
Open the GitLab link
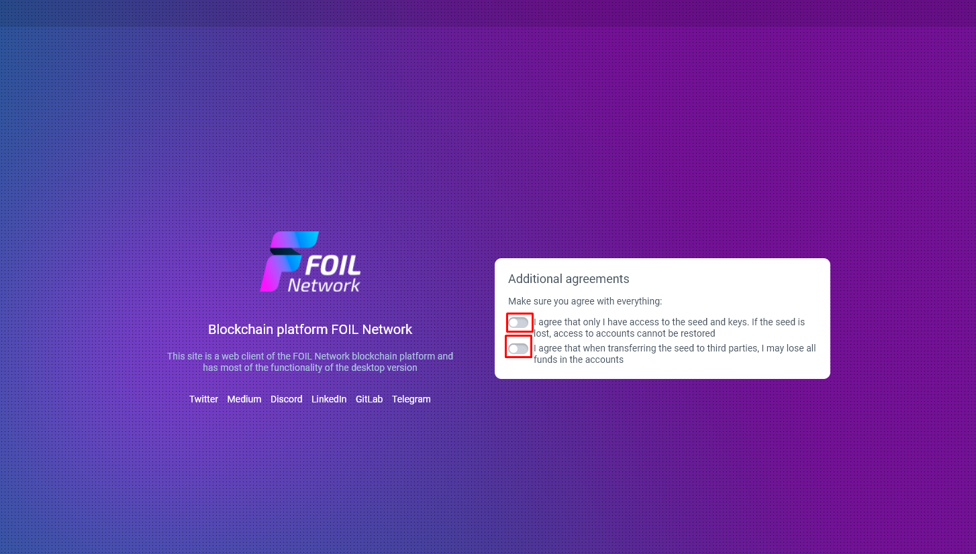(369, 399)
